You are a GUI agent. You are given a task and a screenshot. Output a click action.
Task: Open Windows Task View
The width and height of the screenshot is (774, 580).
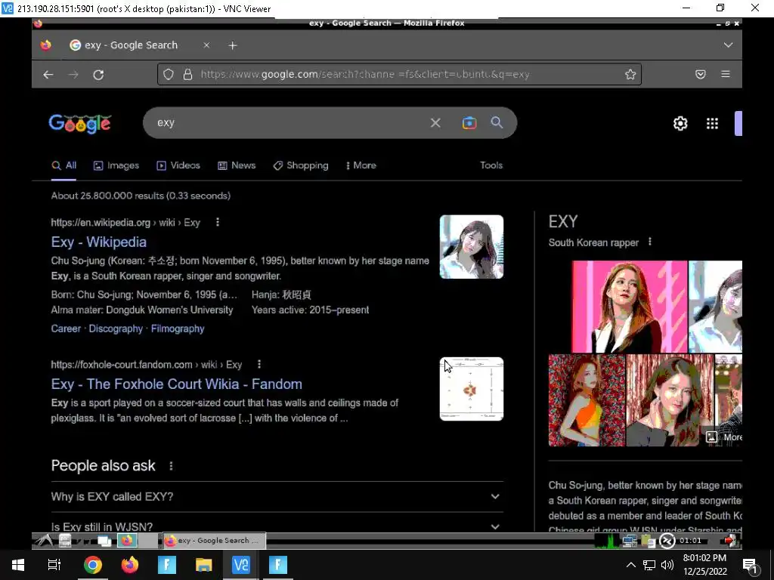click(54, 565)
